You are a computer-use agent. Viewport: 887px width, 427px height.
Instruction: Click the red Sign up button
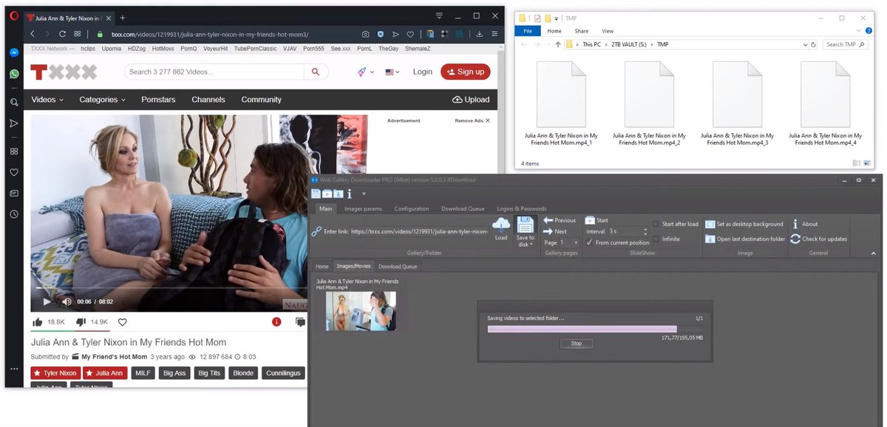(466, 72)
